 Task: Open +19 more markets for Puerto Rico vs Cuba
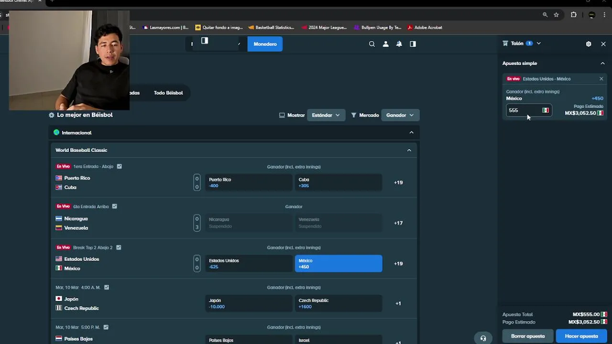(x=398, y=183)
